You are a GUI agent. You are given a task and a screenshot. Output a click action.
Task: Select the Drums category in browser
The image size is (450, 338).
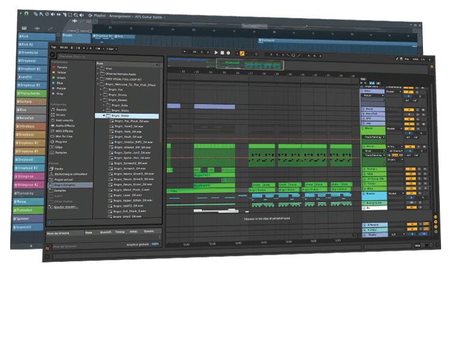pyautogui.click(x=61, y=115)
